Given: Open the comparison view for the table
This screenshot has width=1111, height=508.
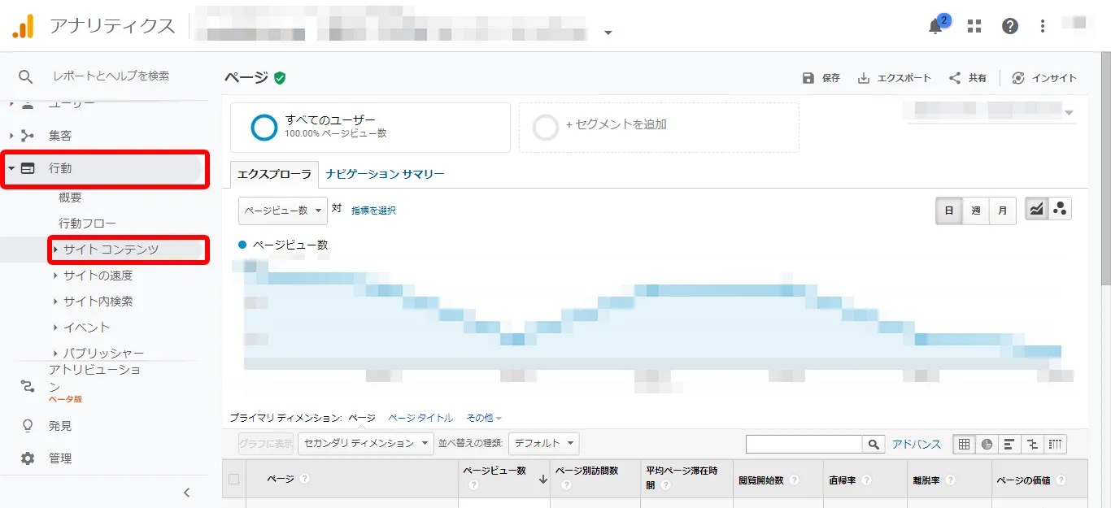Looking at the screenshot, I should click(1031, 444).
